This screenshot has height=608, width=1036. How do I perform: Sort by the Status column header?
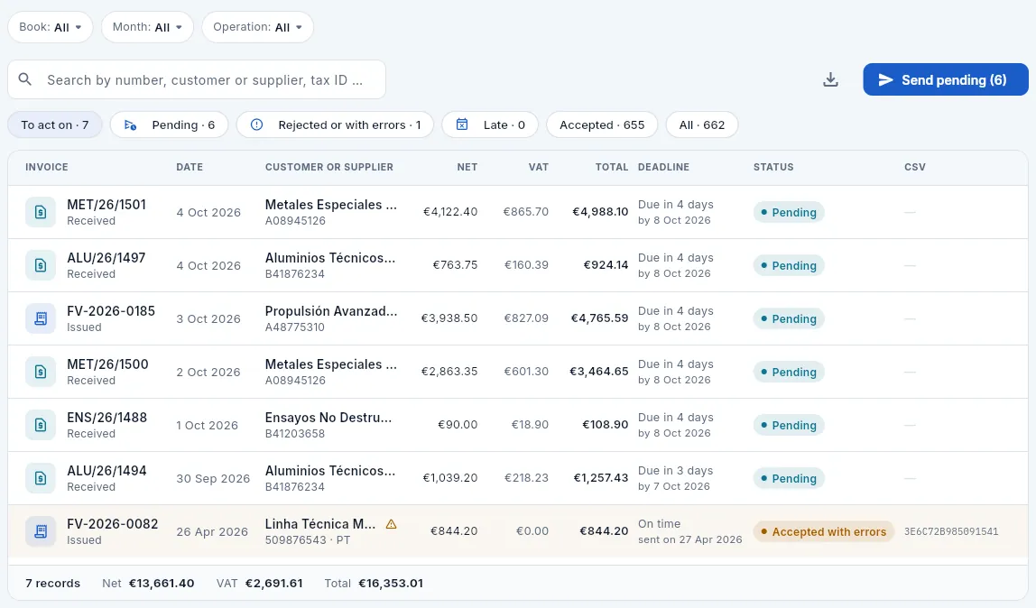click(x=773, y=167)
